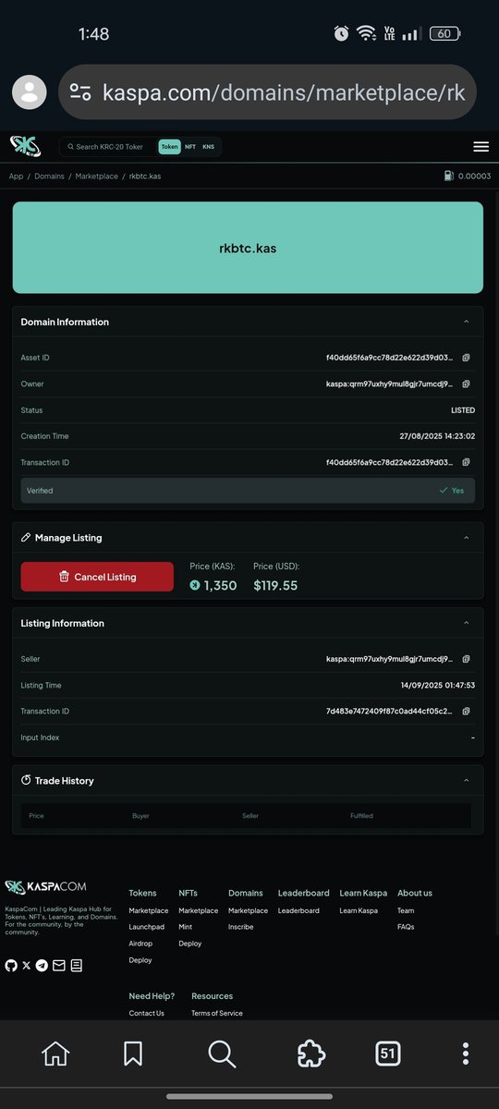Image resolution: width=499 pixels, height=1109 pixels.
Task: Copy the Domain Information Transaction ID
Action: point(467,462)
